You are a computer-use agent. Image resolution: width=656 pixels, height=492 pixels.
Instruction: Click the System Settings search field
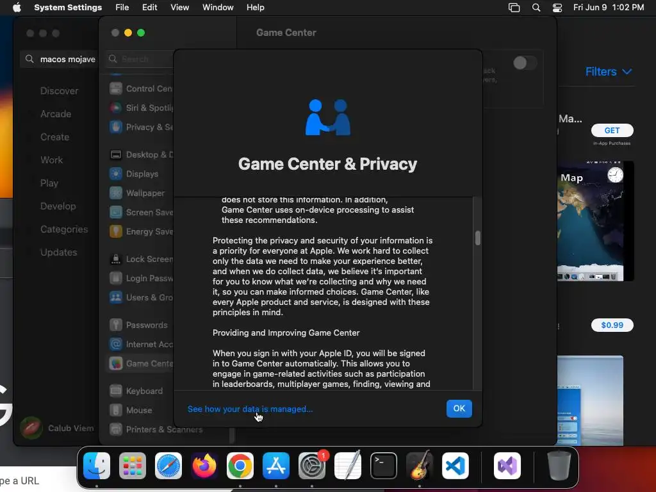pyautogui.click(x=140, y=59)
